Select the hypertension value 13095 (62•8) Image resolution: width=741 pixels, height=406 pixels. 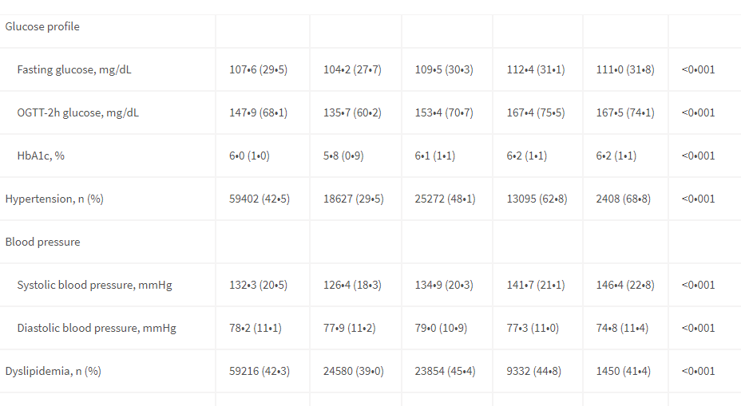(537, 199)
